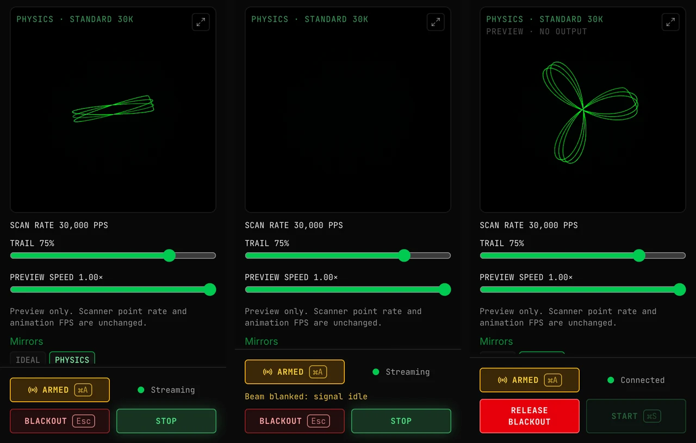
Task: Click "SCAN RATE 30,000 PPS" in the middle panel
Action: pyautogui.click(x=294, y=226)
